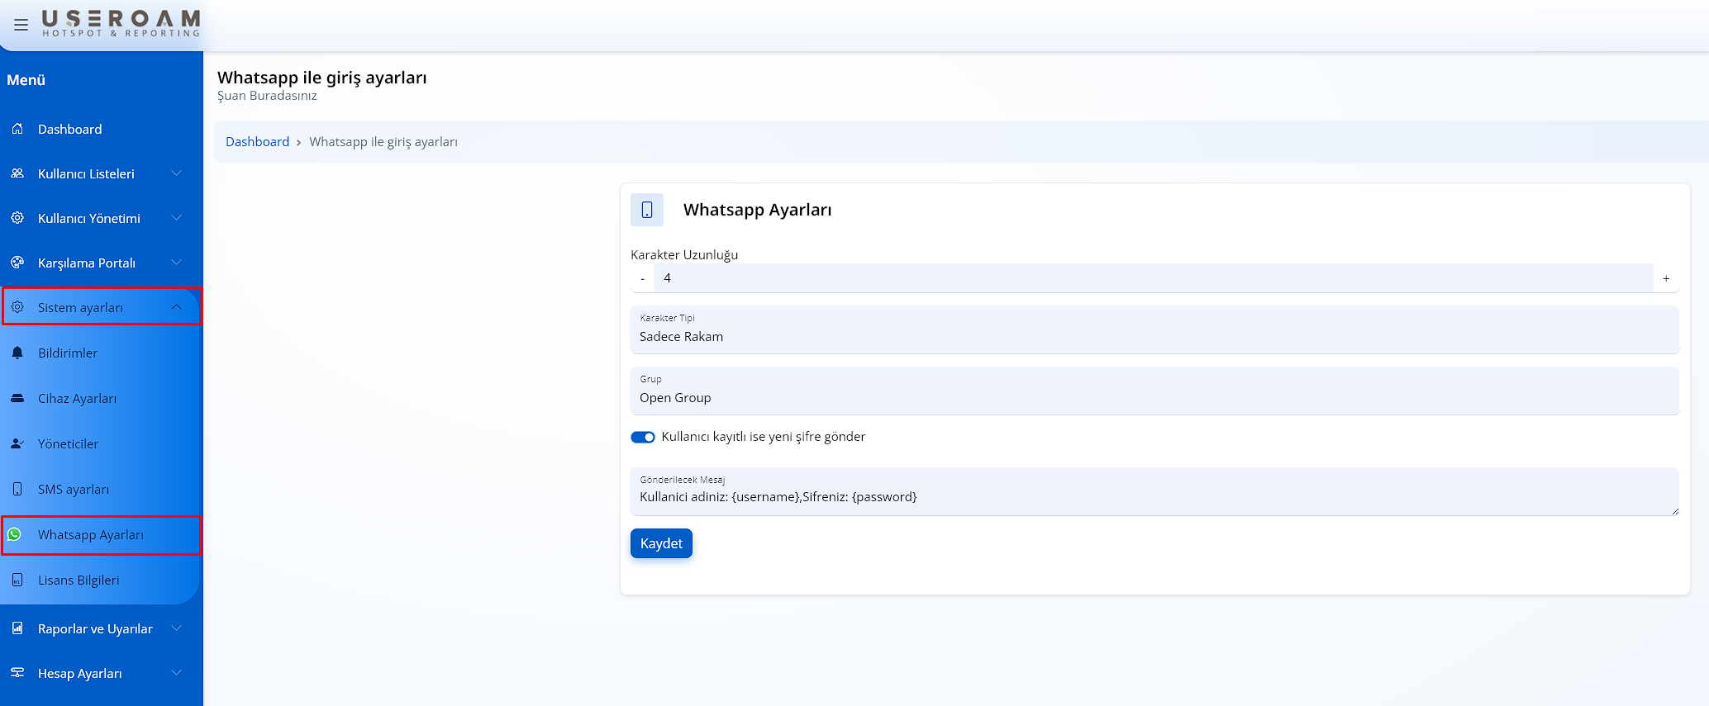The image size is (1709, 706).
Task: Open the Grup dropdown showing Open Group
Action: point(1154,391)
